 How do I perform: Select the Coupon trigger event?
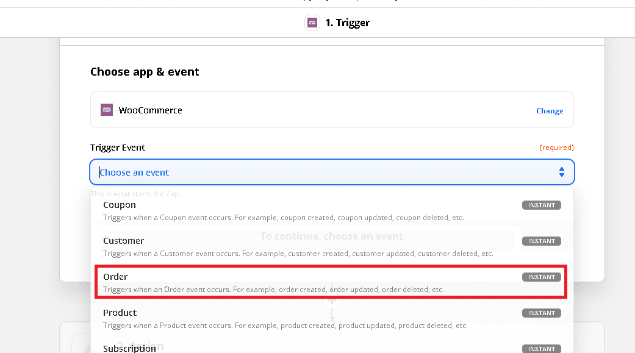120,205
